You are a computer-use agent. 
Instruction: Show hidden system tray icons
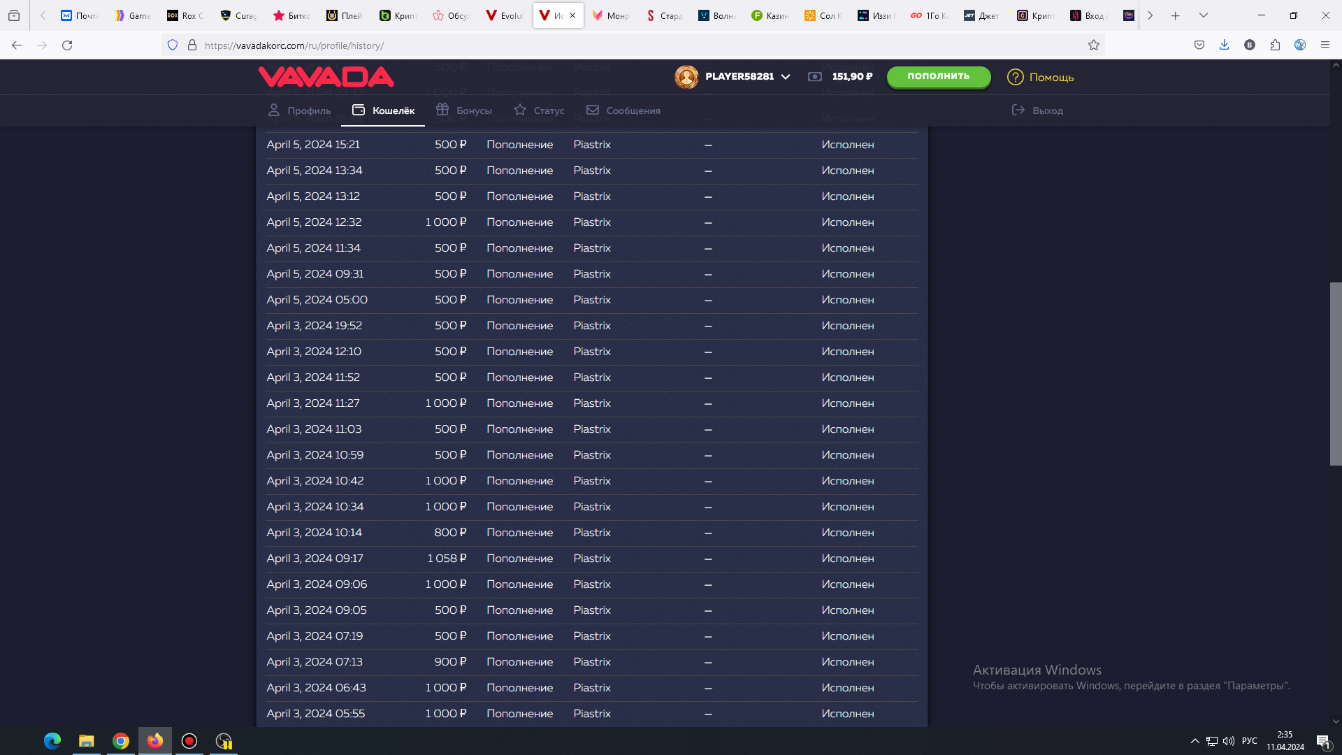point(1195,741)
